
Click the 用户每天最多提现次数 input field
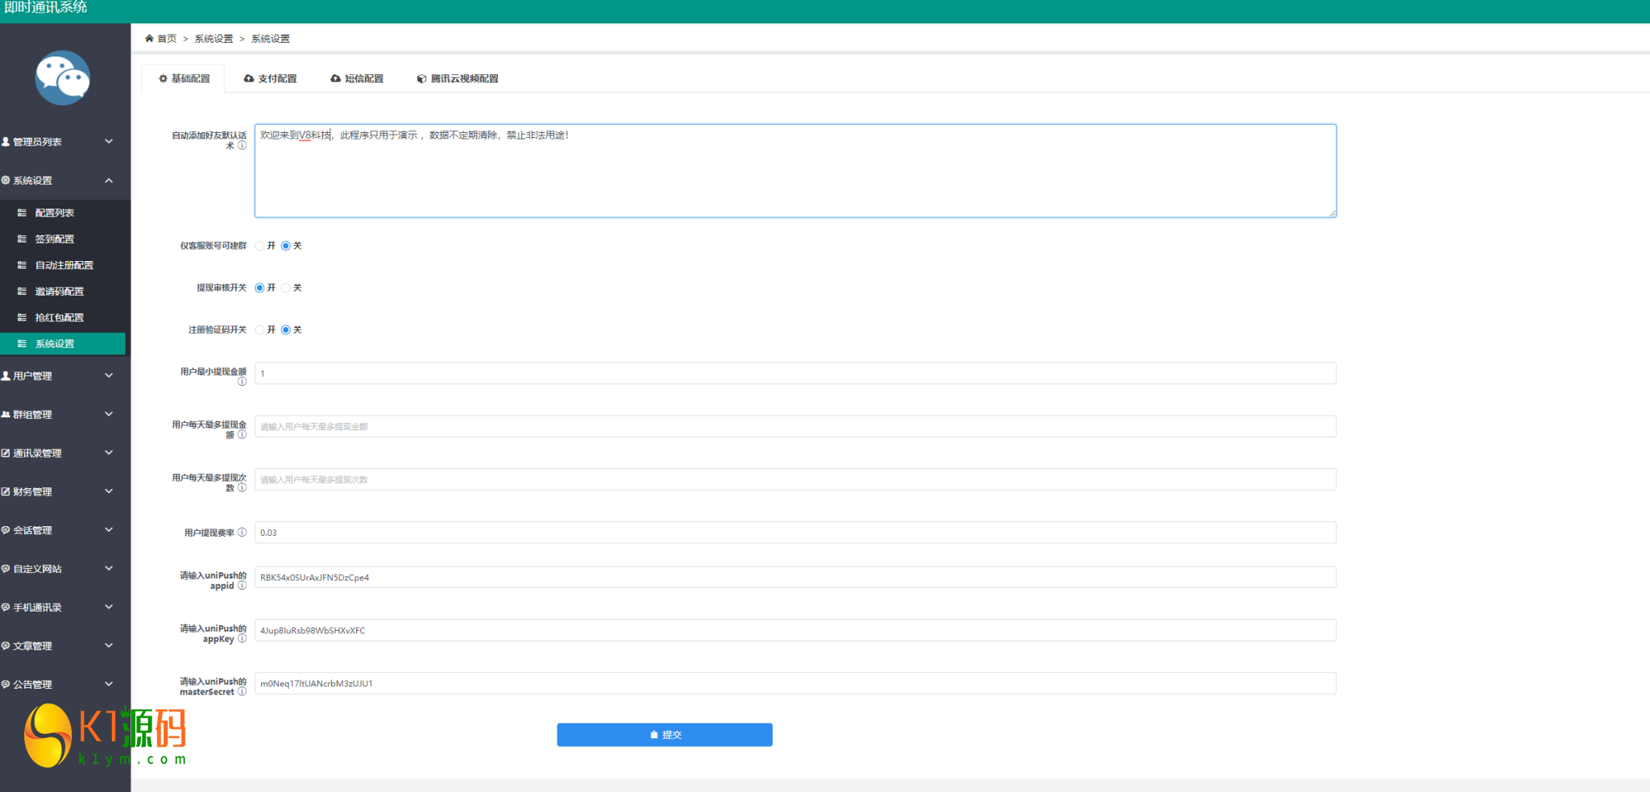(795, 479)
